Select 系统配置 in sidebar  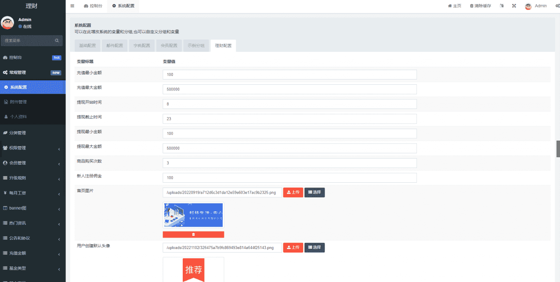pos(33,87)
